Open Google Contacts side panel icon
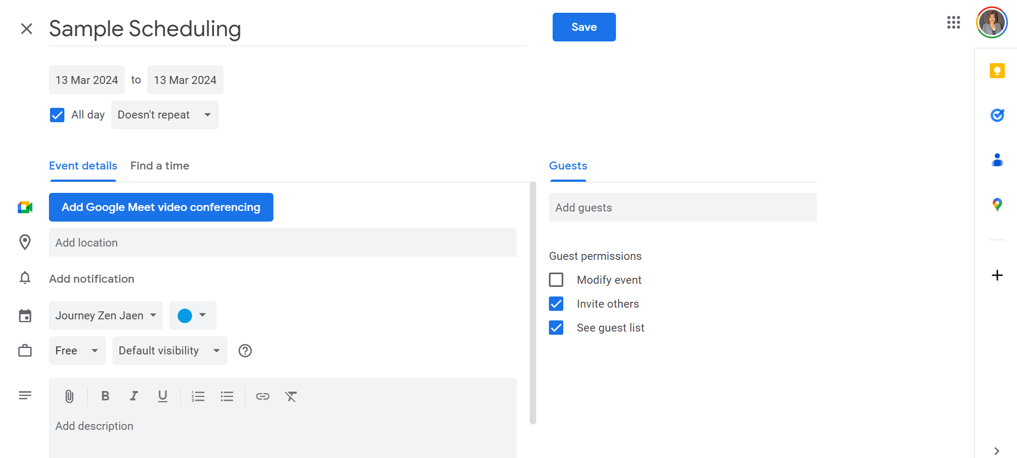This screenshot has width=1017, height=458. tap(997, 160)
